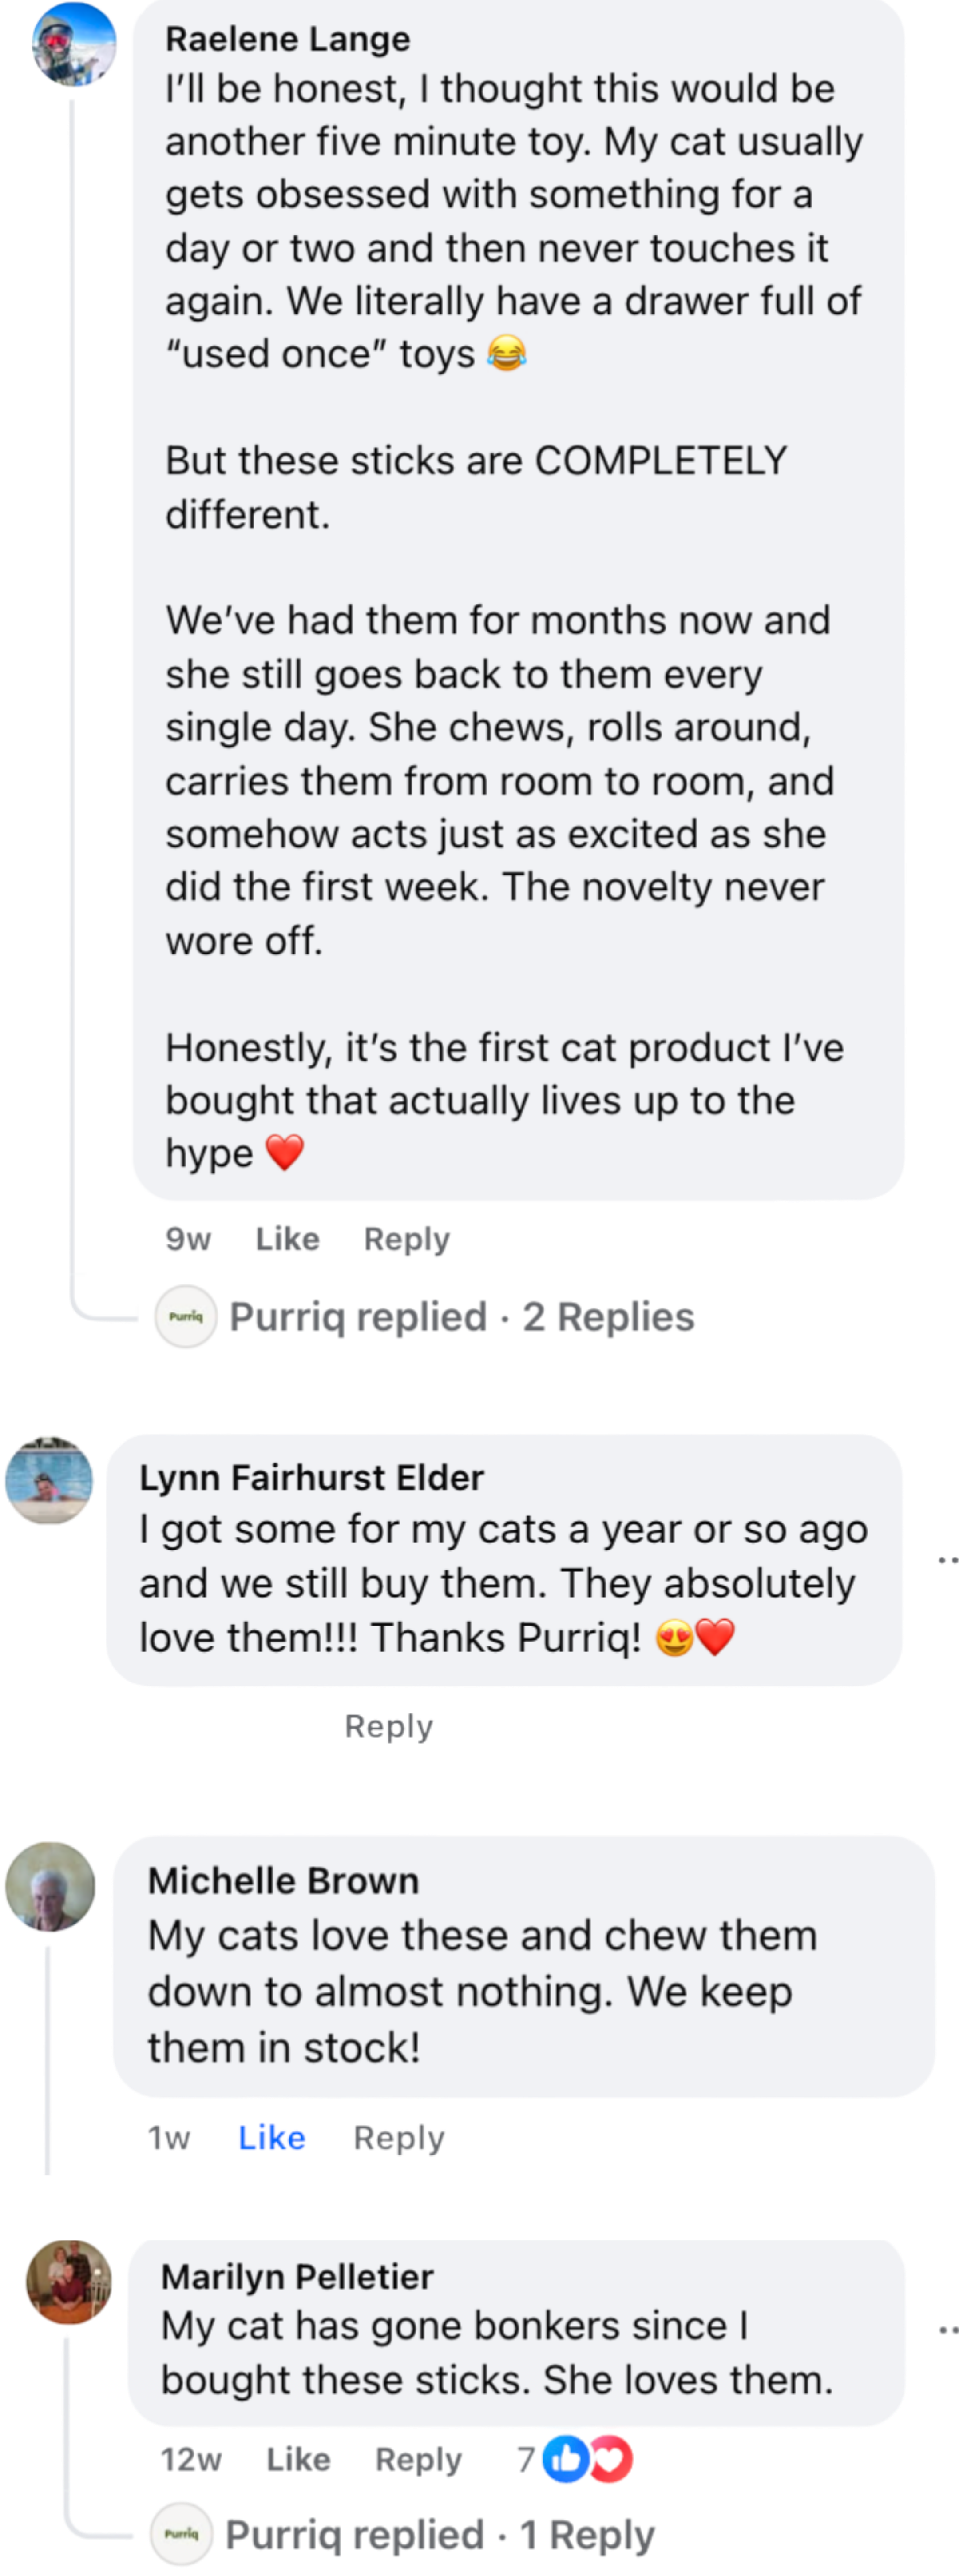Toggle Like on Michelle Brown's comment
This screenshot has height=2576, width=959.
pyautogui.click(x=271, y=2138)
